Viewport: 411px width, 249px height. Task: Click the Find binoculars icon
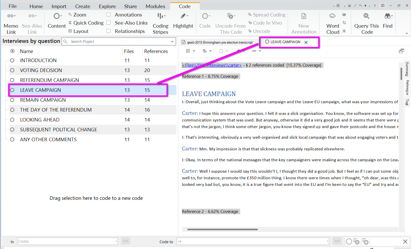click(x=388, y=16)
